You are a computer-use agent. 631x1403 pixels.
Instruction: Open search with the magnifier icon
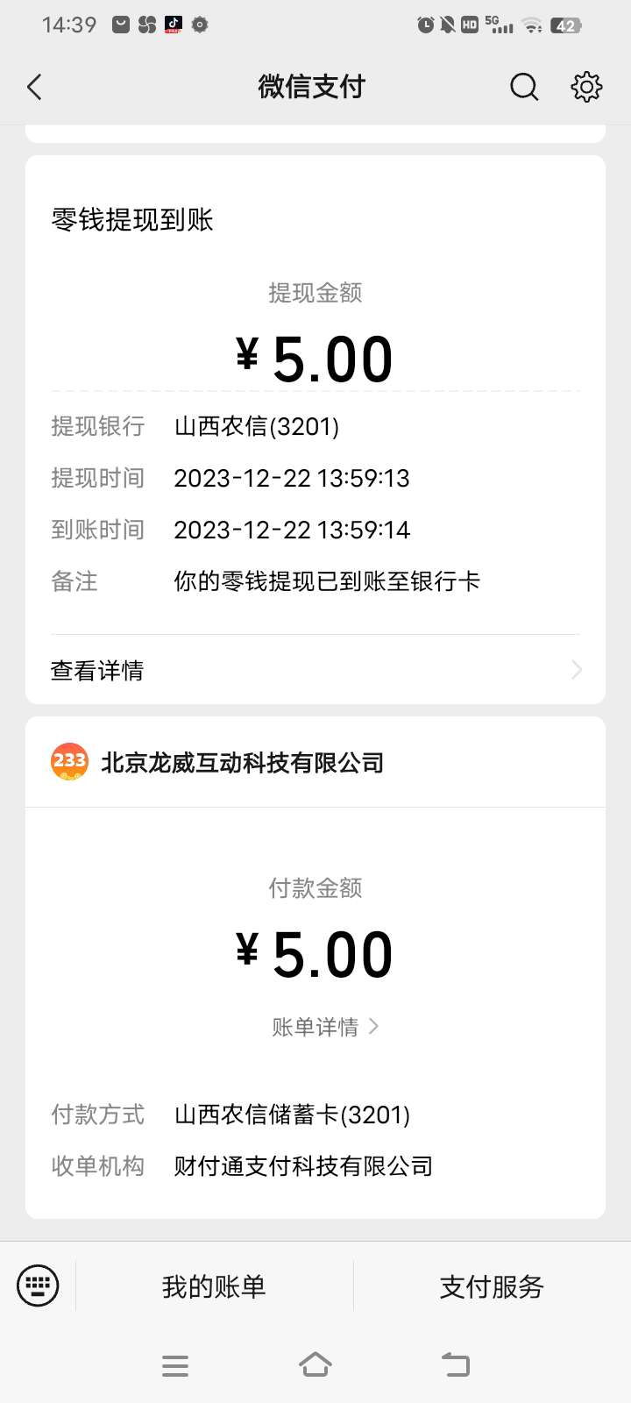524,87
